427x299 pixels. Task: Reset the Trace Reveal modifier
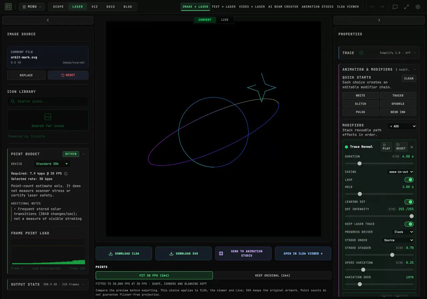point(401,147)
